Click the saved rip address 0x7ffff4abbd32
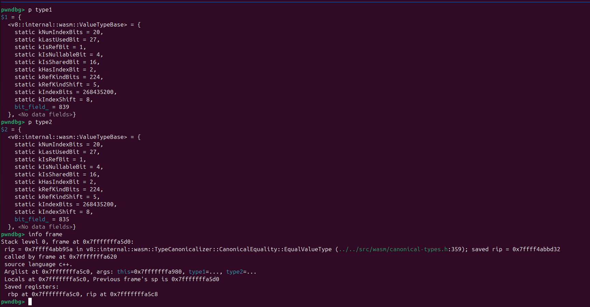 coord(536,249)
